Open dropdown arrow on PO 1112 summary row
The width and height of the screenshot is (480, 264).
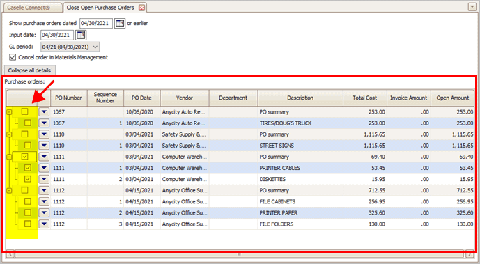coord(44,190)
